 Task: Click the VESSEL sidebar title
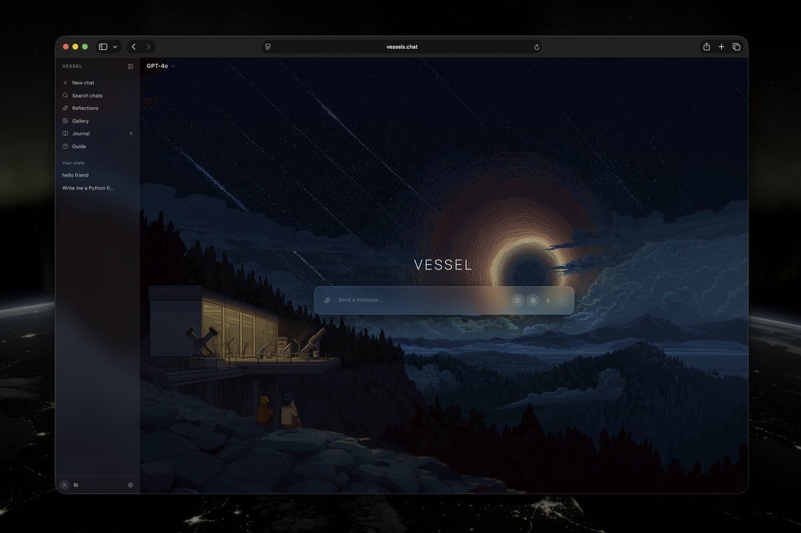tap(72, 67)
